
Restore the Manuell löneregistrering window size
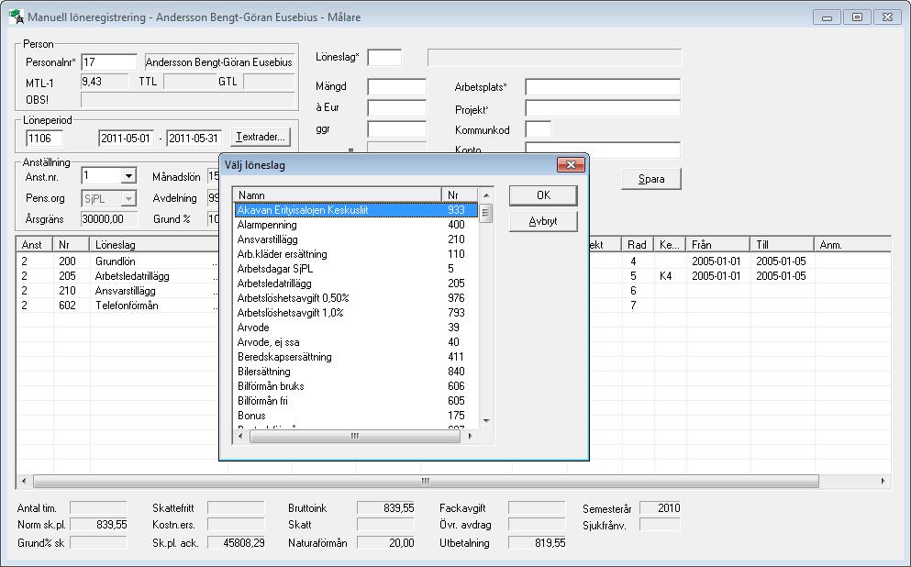[x=857, y=17]
